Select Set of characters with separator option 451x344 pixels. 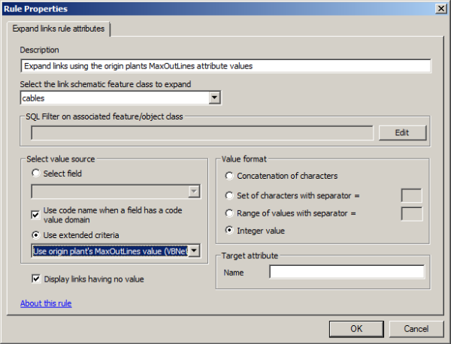(229, 195)
